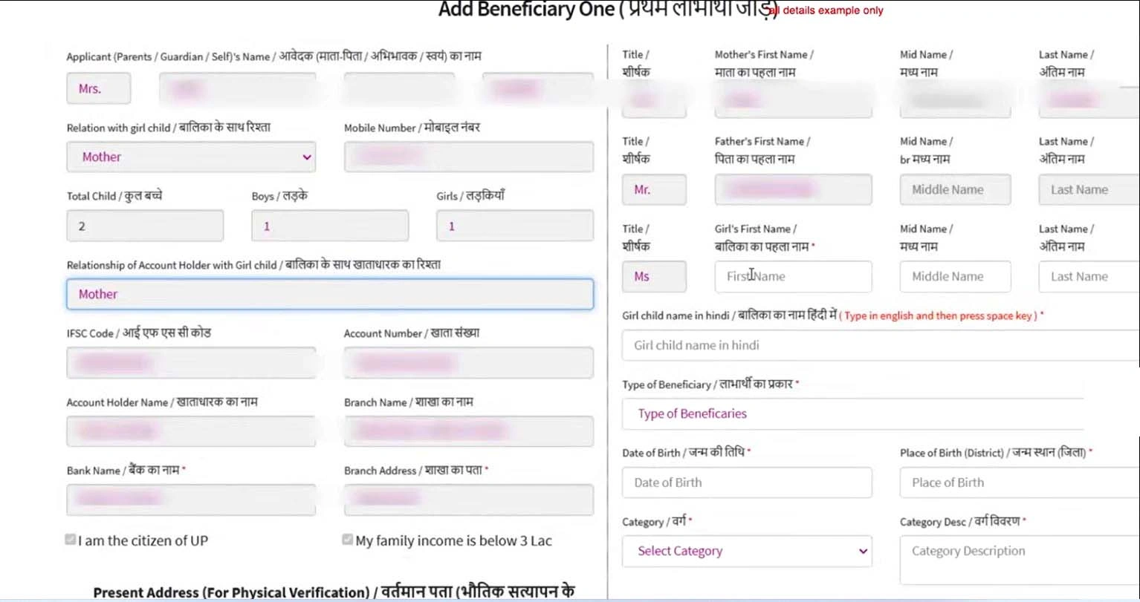Click the applicant's 'Mrs.' title field

coord(99,89)
